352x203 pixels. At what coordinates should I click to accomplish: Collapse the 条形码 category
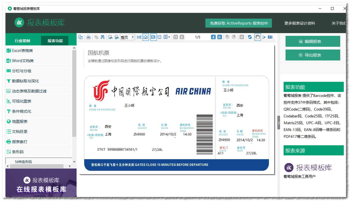[39, 152]
